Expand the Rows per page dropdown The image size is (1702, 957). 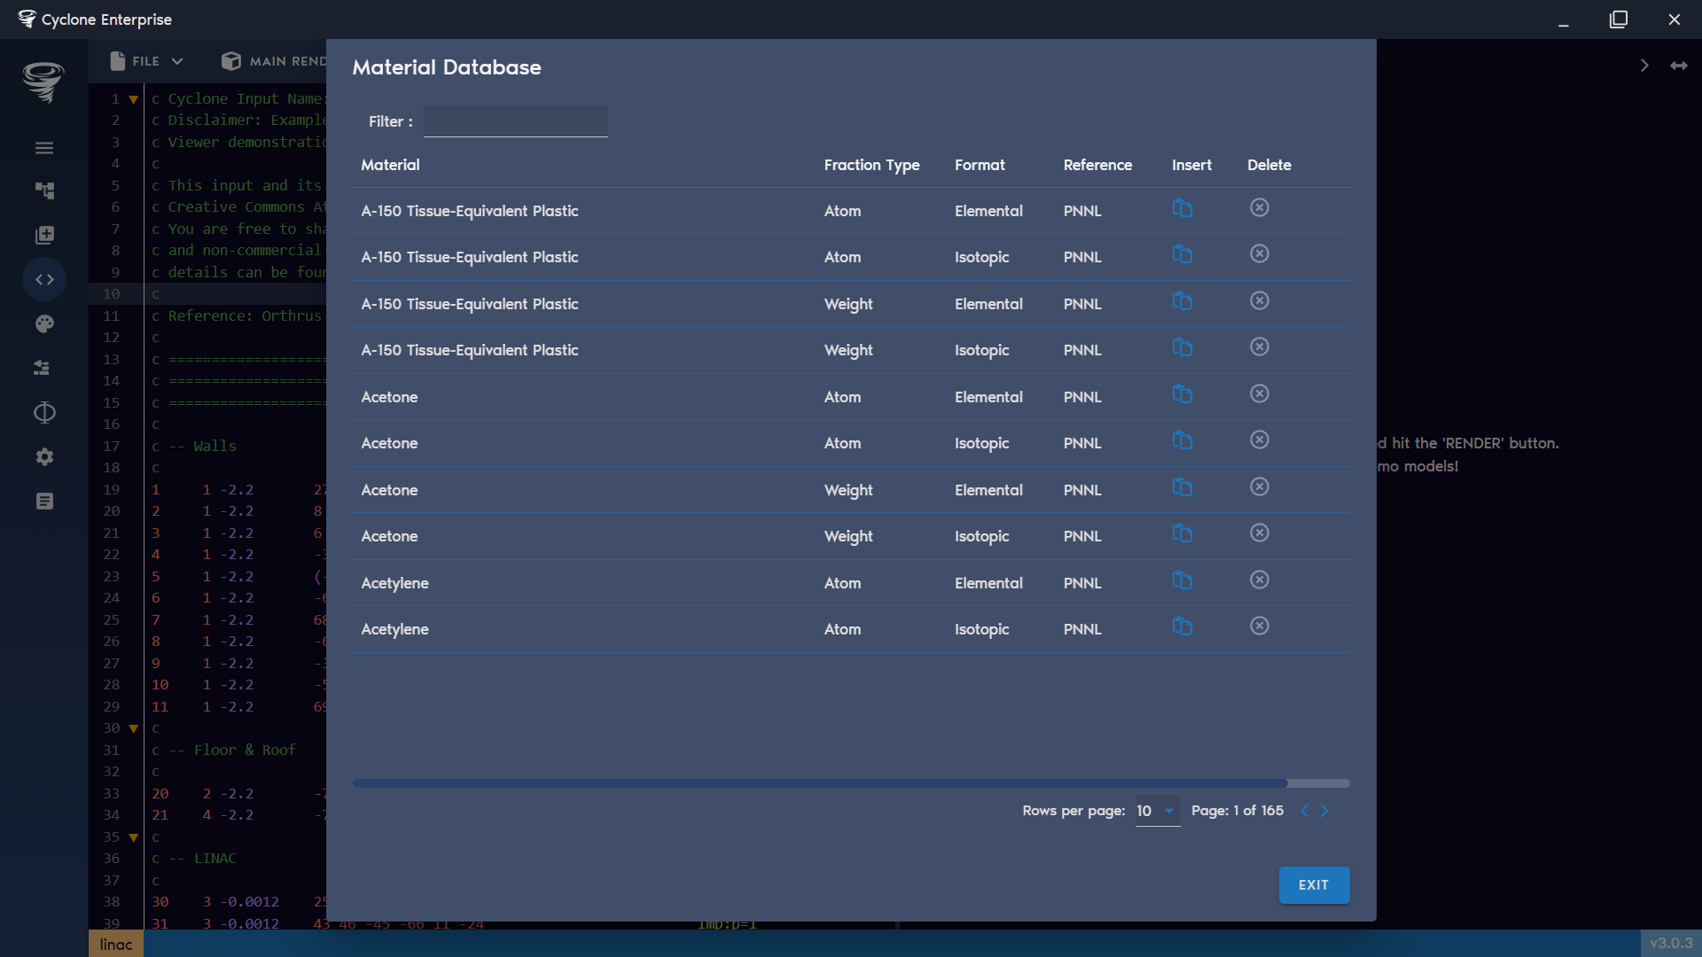point(1157,811)
